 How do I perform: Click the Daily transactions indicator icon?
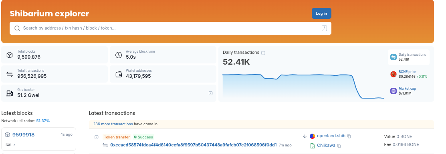394,57
